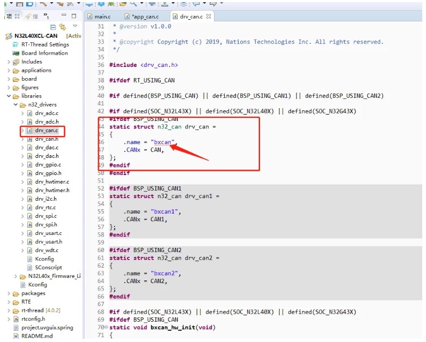Expand the Includes node
Viewport: 426px width, 342px height.
coord(9,62)
